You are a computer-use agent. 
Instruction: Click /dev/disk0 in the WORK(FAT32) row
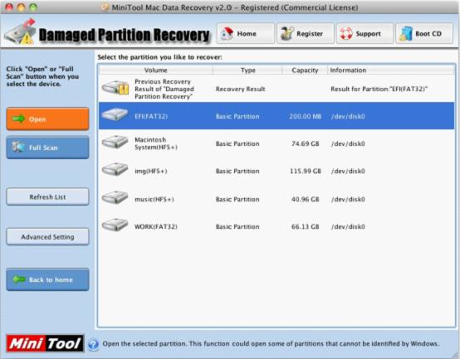(x=348, y=226)
